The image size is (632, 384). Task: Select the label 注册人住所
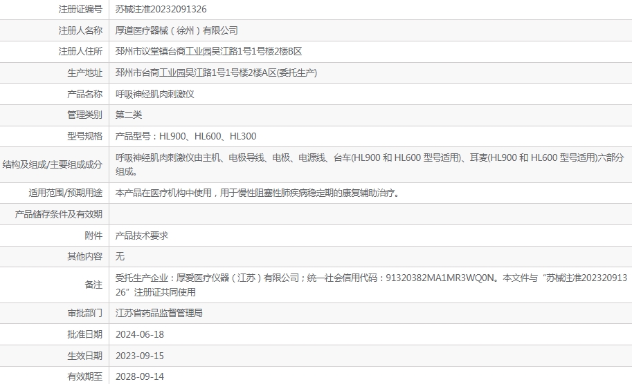80,52
